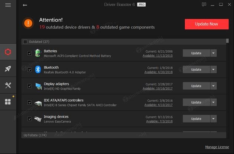This screenshot has height=154, width=234.
Task: Click the Batteries category title
Action: click(x=50, y=51)
